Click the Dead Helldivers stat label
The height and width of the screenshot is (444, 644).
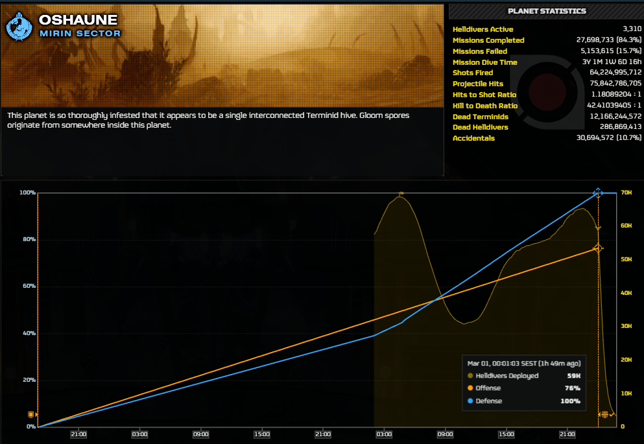(480, 127)
